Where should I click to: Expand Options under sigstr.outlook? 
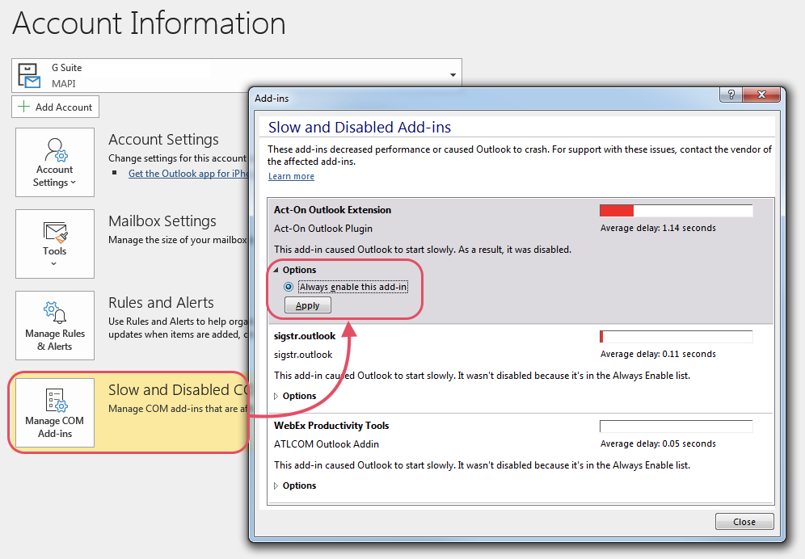276,397
